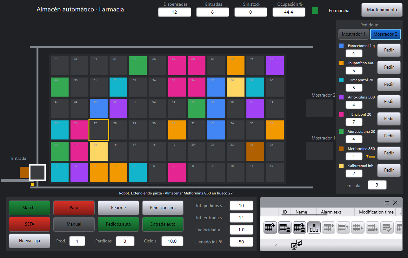Click the Int. pedidos s input field
Viewport: 408px width, 258px height.
[x=241, y=206]
